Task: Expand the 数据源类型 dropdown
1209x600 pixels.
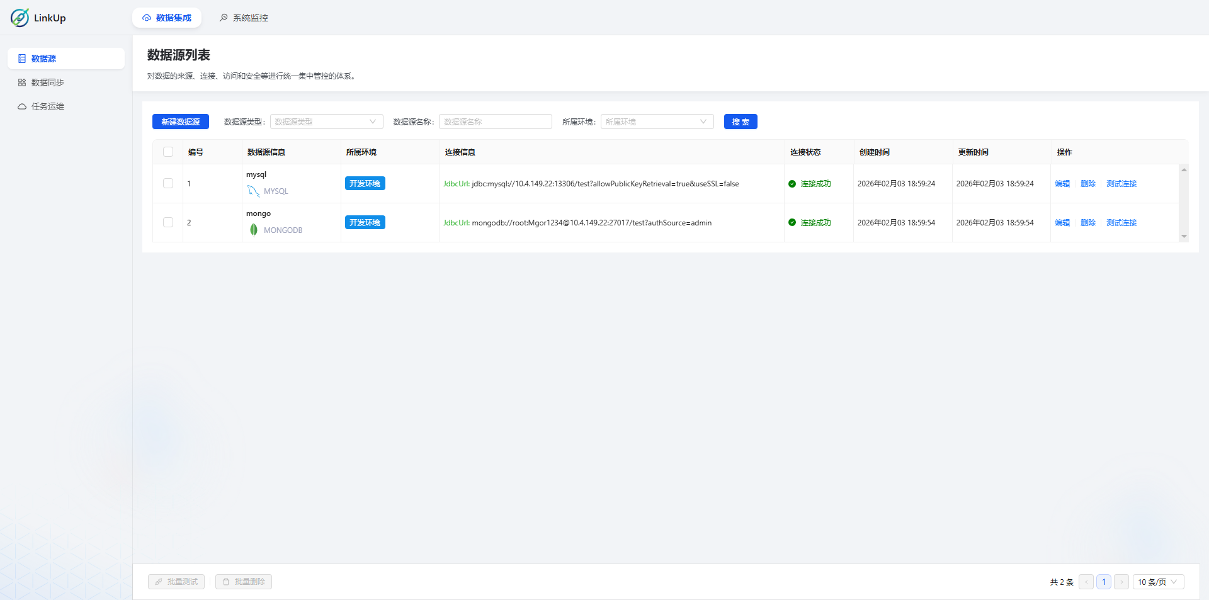Action: pos(326,122)
